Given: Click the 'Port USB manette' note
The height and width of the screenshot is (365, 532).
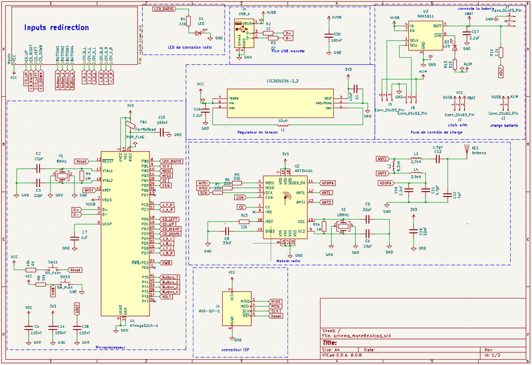Looking at the screenshot, I should coord(288,51).
